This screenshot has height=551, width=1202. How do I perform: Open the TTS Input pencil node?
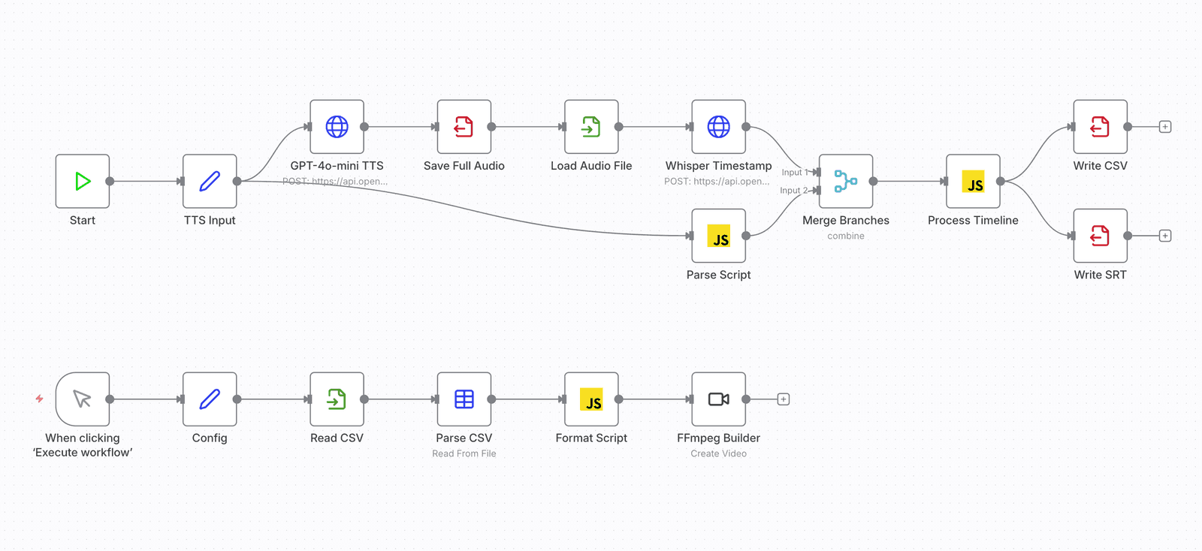[210, 181]
